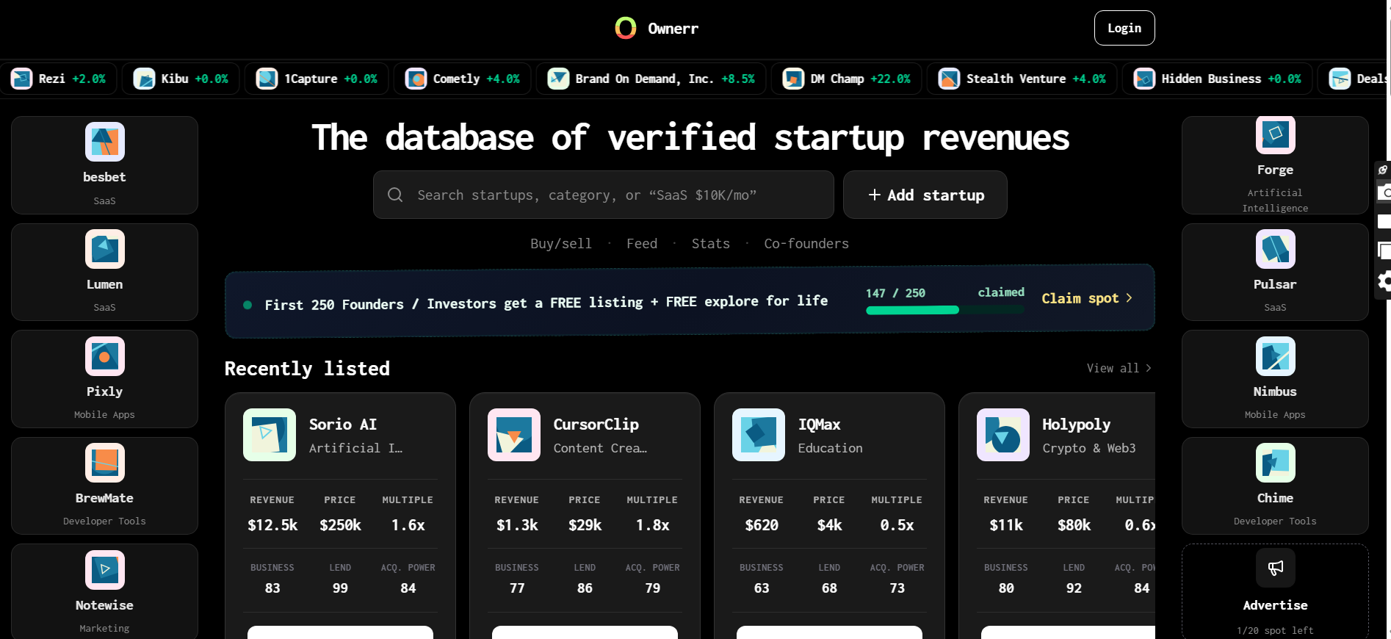Click the Hidden Business ticker icon
Viewport: 1391px width, 639px height.
tap(1144, 79)
